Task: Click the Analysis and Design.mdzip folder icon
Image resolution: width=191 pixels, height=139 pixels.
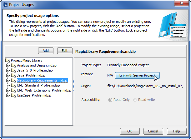Action: coord(13,65)
